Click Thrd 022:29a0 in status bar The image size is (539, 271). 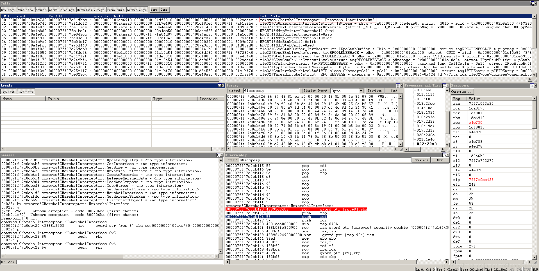pyautogui.click(x=496, y=269)
